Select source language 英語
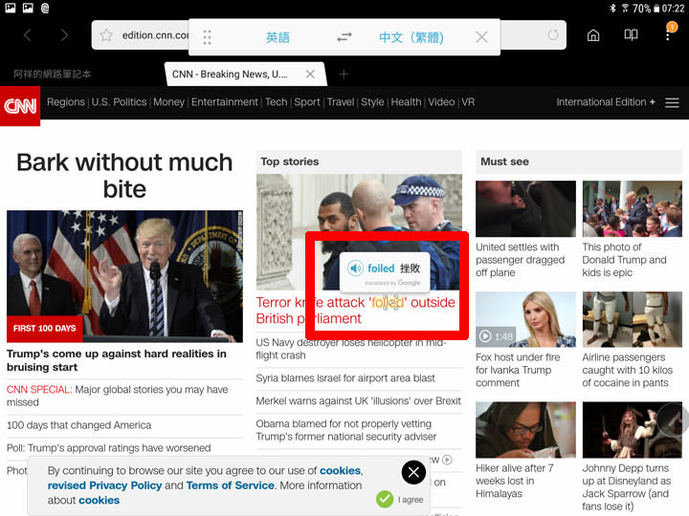 coord(278,37)
